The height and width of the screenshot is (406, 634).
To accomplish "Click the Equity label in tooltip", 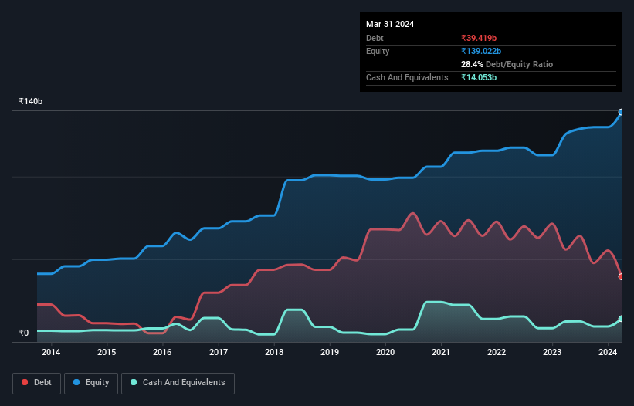I will tap(378, 51).
